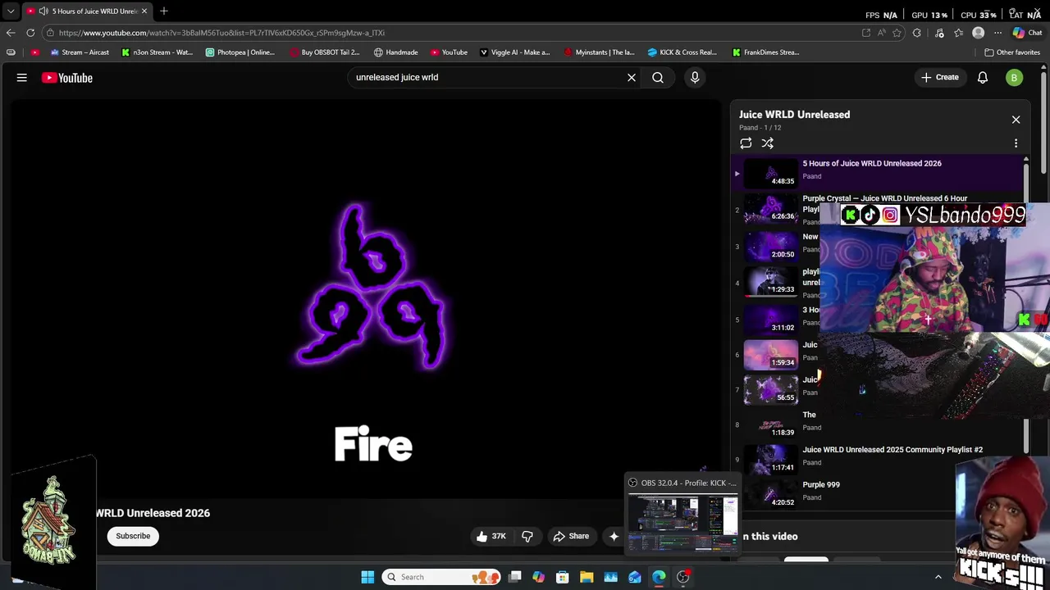This screenshot has height=590, width=1050.
Task: Open the Handmade bookmark
Action: [x=395, y=52]
